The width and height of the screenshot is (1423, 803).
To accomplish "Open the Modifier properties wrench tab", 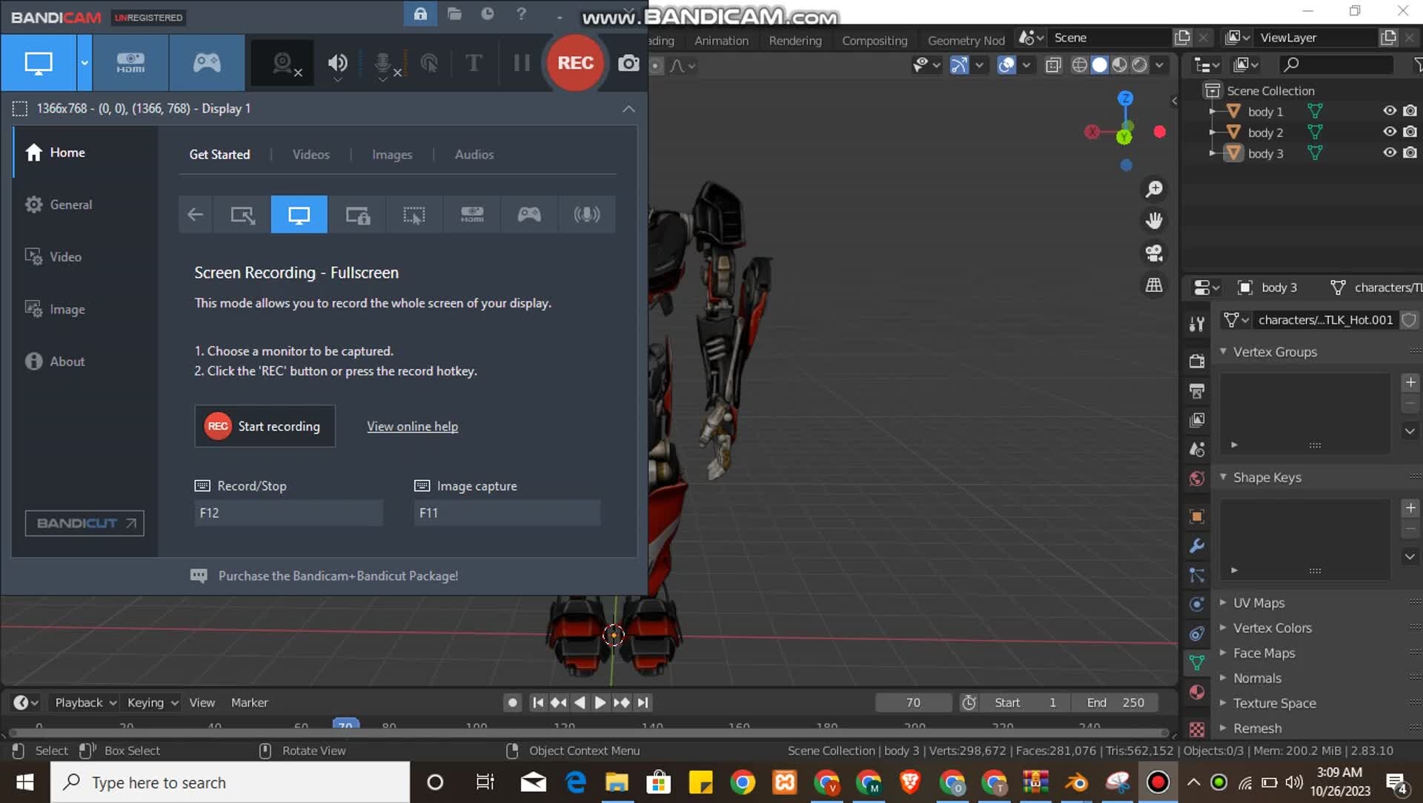I will [1196, 546].
